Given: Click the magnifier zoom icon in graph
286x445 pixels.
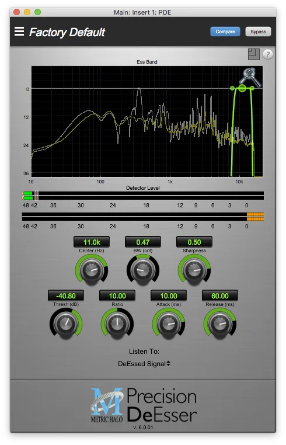Looking at the screenshot, I should [x=250, y=76].
